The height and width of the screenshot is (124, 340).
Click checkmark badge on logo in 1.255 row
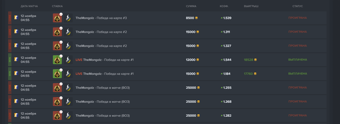coord(61,84)
